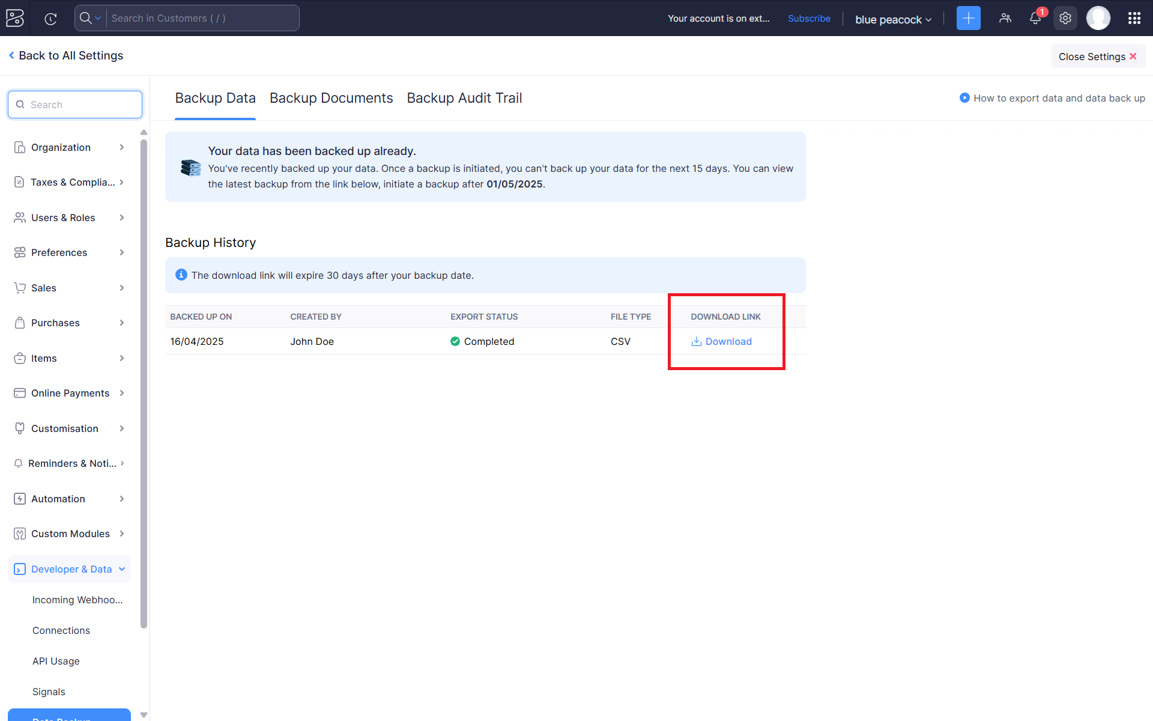Viewport: 1153px width, 721px height.
Task: Click the Automation lightning icon
Action: pyautogui.click(x=20, y=499)
